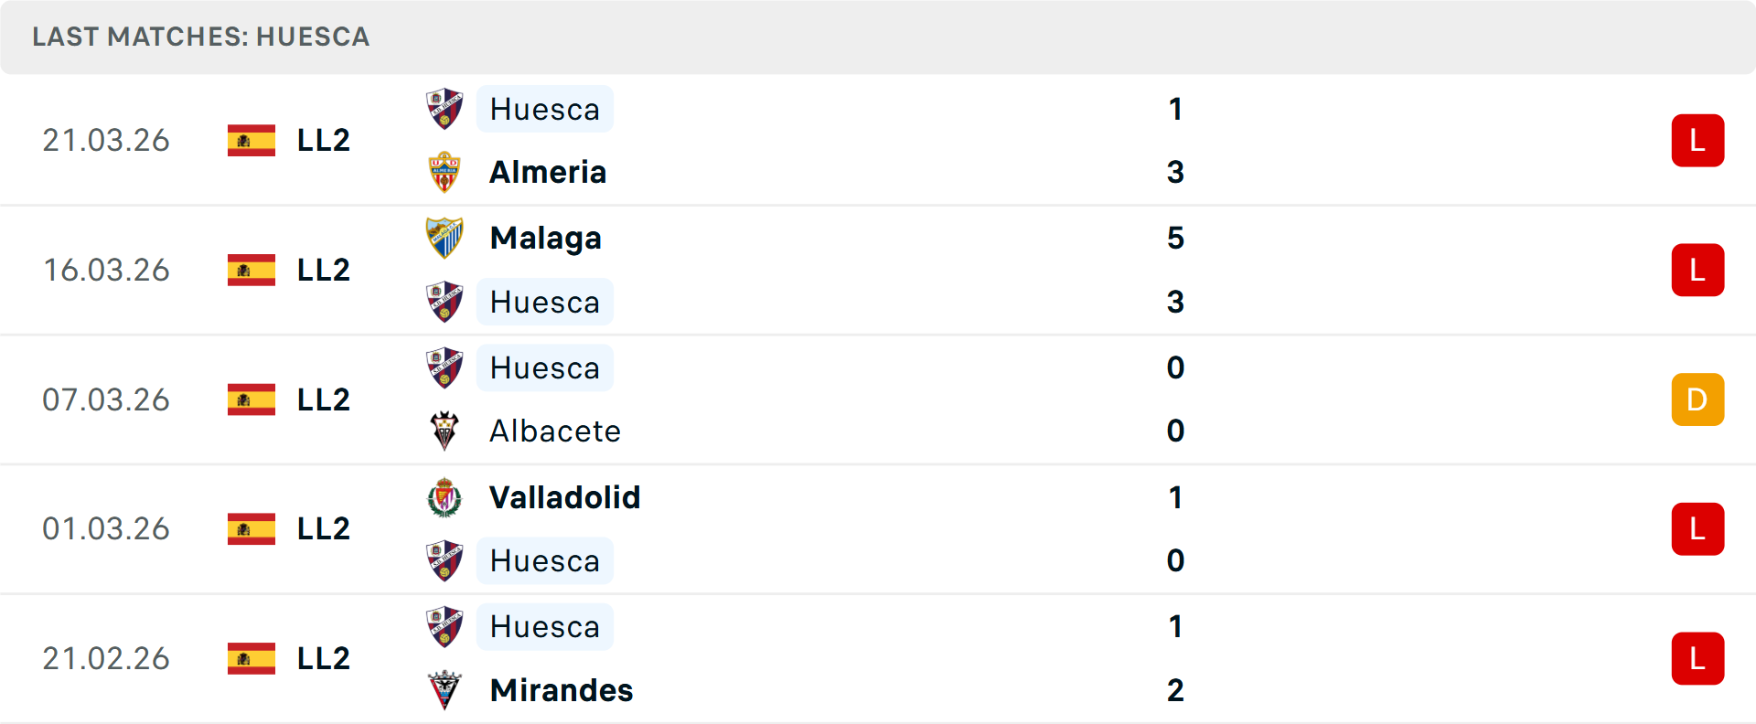Click Huesca crest in the Almeria match

coord(444,109)
